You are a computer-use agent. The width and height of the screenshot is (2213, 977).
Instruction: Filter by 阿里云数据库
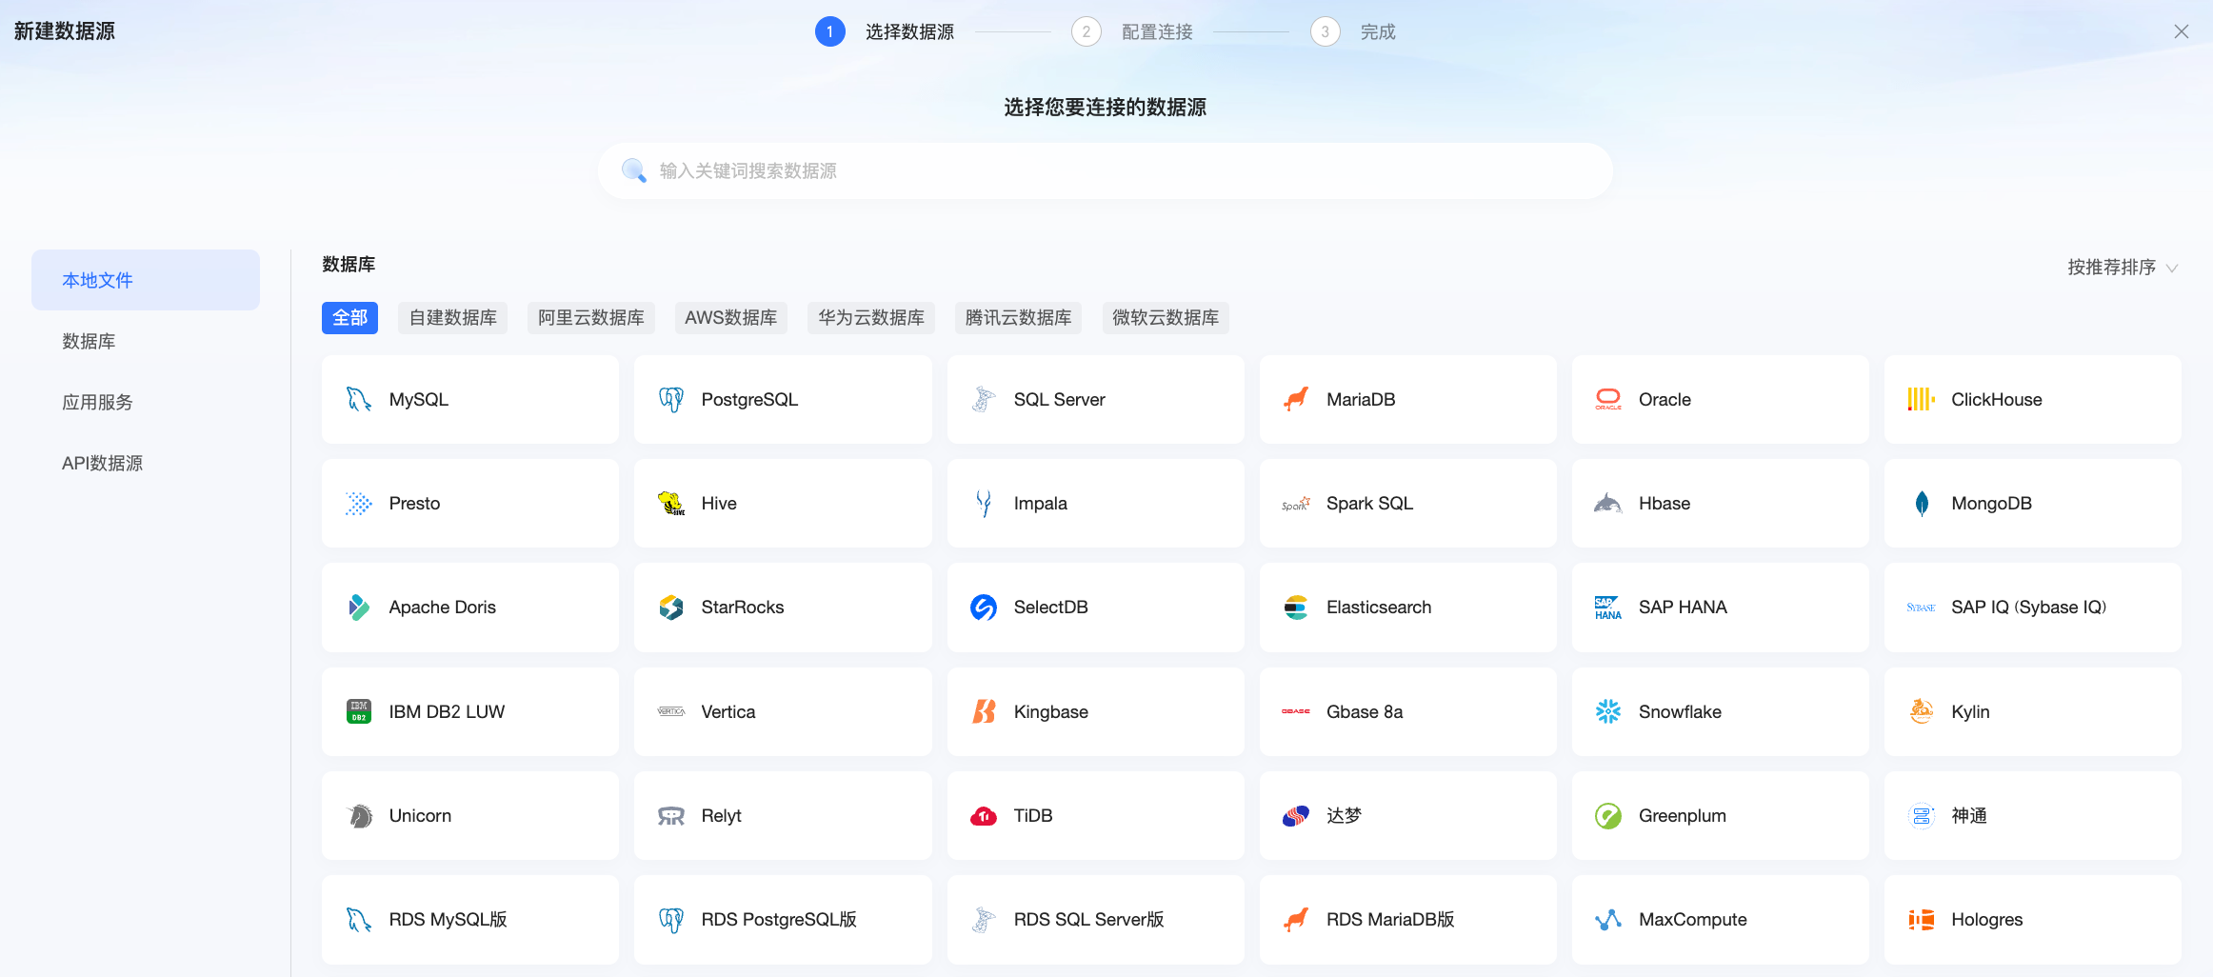coord(591,318)
